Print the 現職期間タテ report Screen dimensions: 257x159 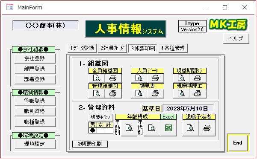click(198, 78)
